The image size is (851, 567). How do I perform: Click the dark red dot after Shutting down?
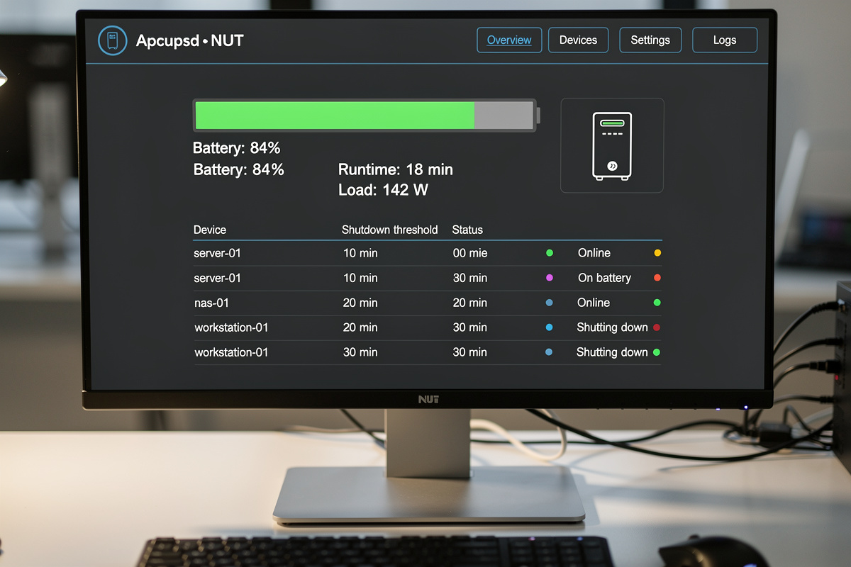[657, 327]
